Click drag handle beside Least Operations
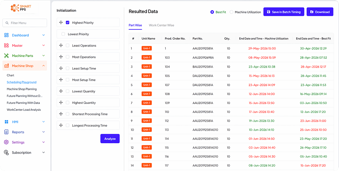The image size is (339, 171). point(61,46)
